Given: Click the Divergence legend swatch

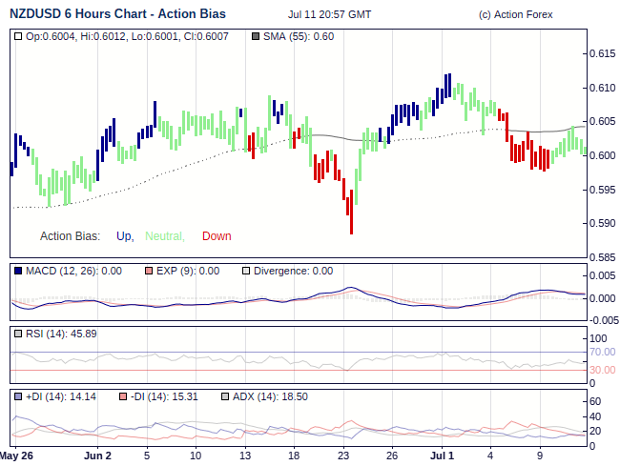Looking at the screenshot, I should (245, 271).
